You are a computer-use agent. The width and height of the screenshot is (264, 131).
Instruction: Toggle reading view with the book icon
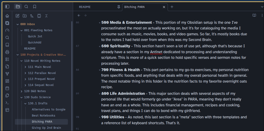(254, 15)
